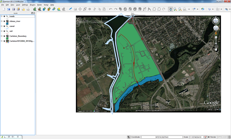Viewport: 231px width, 139px height.
Task: Collapse the rail layer tree node
Action: [x=2, y=31]
